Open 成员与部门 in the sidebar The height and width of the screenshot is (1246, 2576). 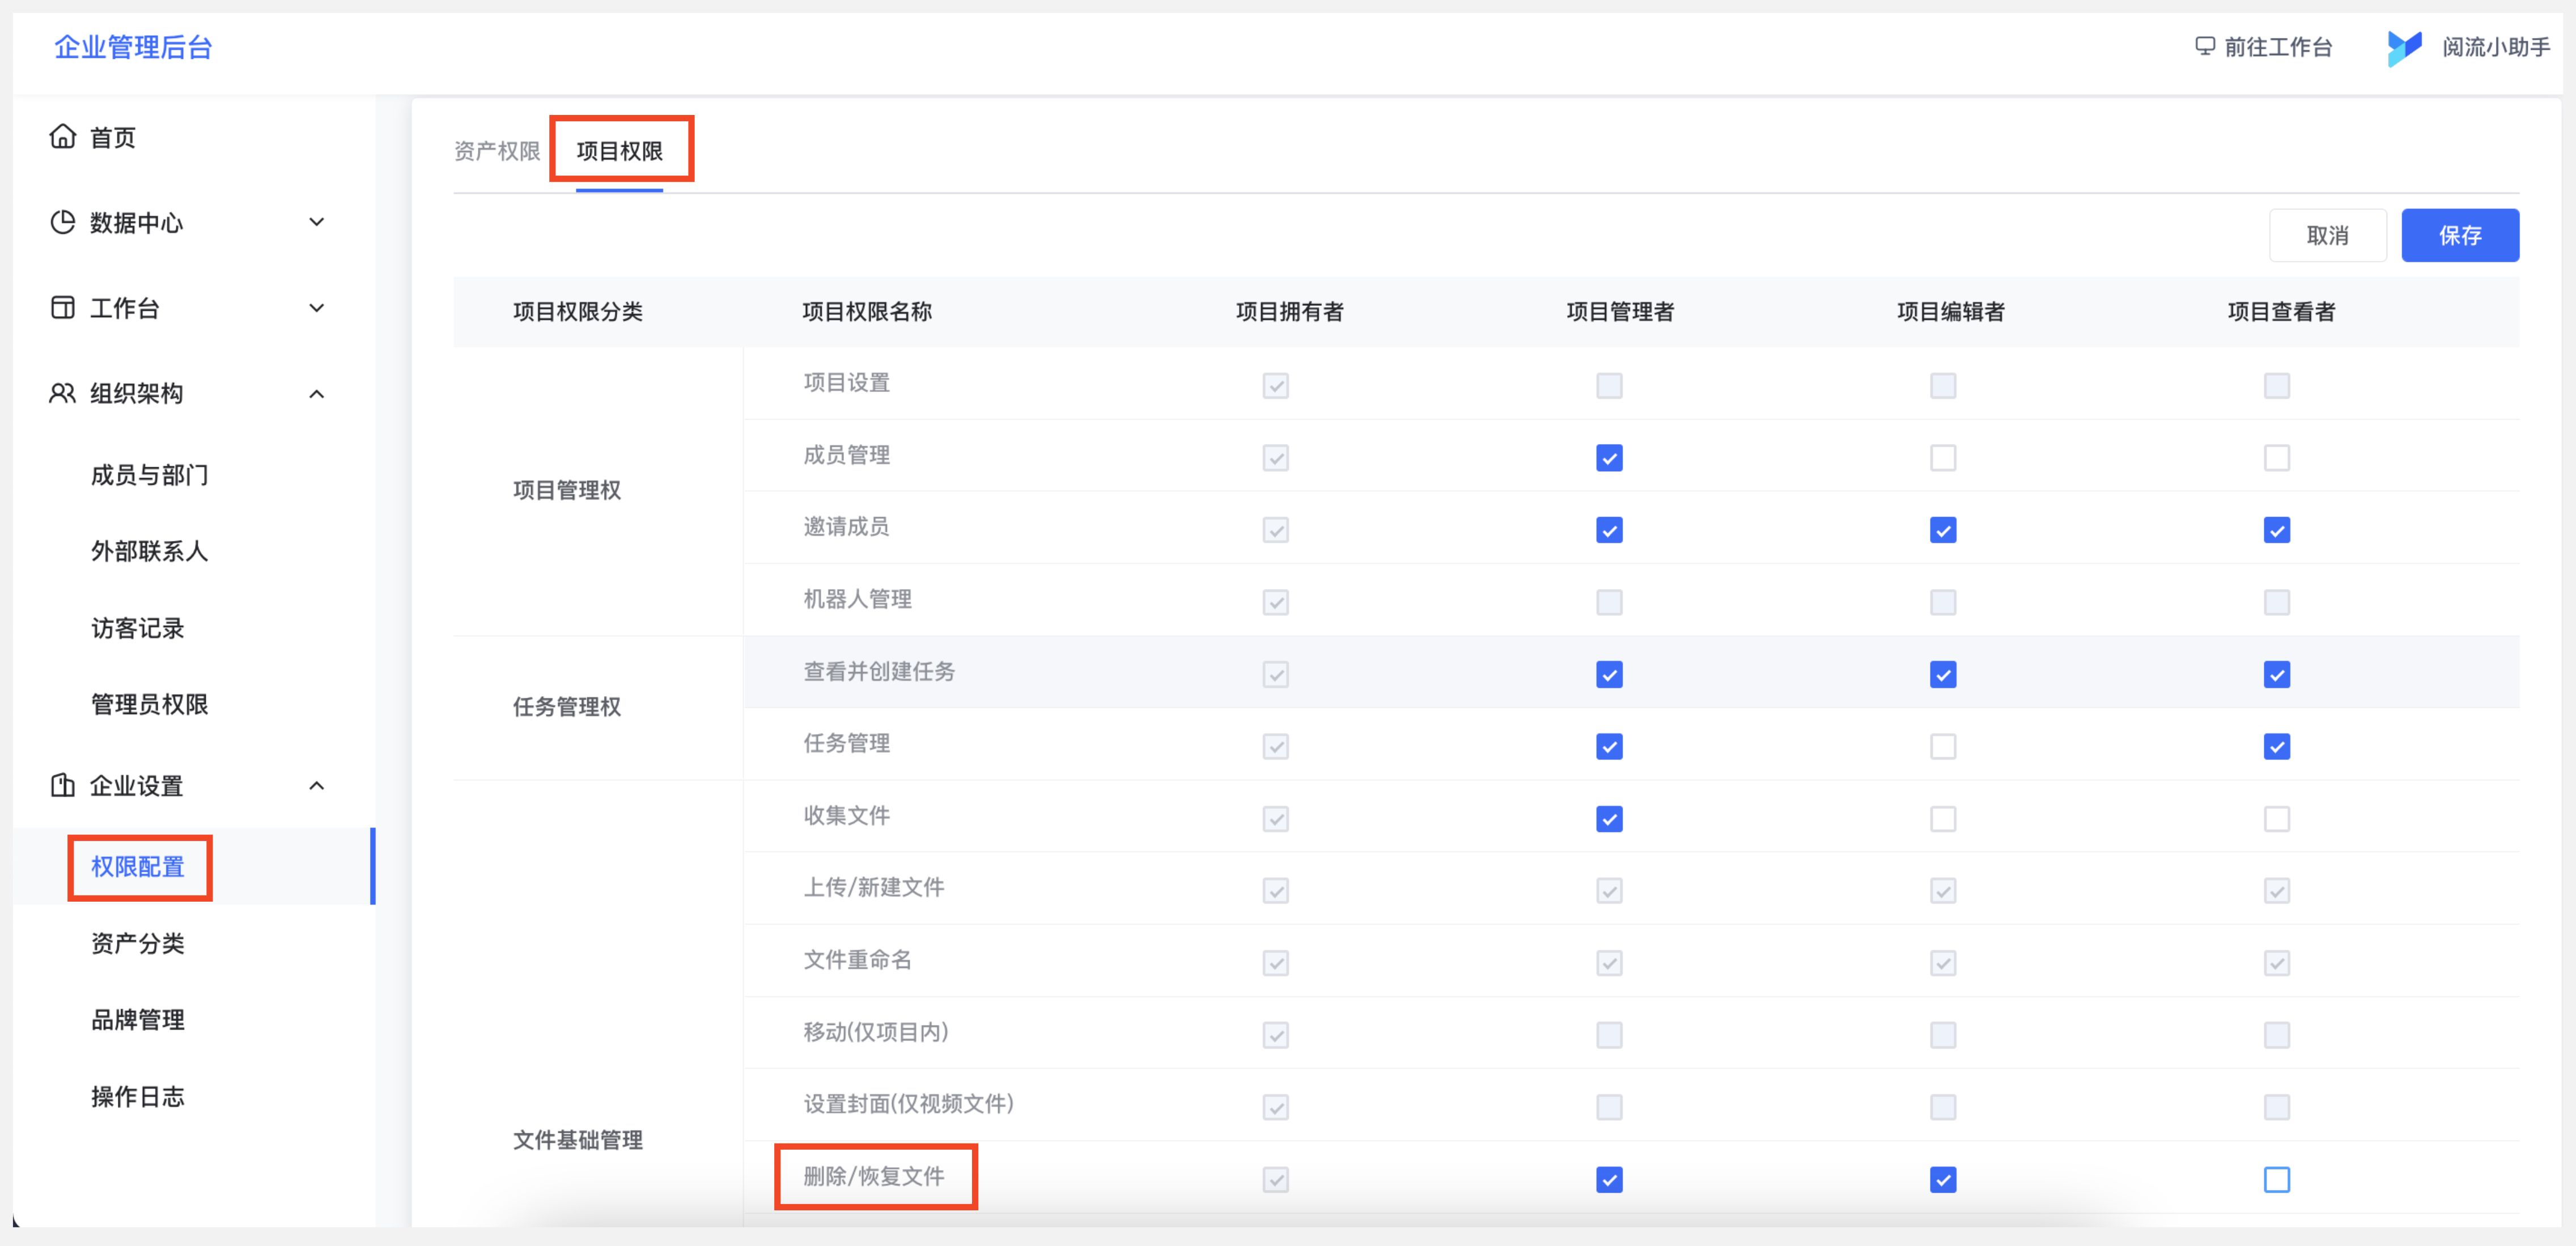pos(149,475)
